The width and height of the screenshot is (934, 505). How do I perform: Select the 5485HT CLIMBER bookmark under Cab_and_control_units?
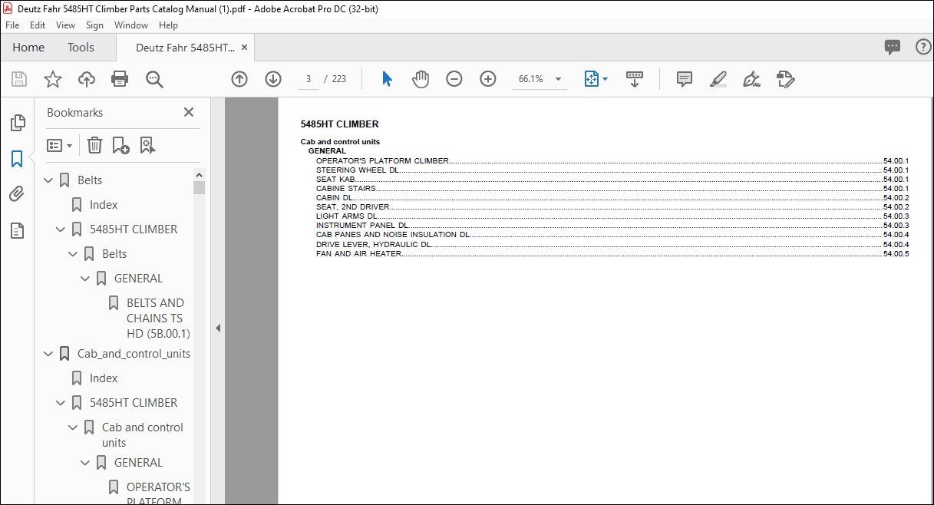(134, 403)
